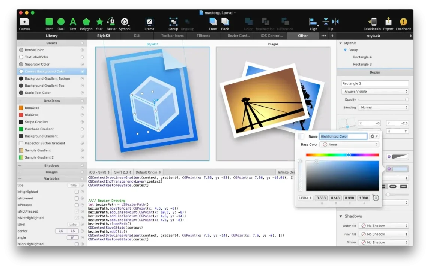
Task: Select the Oval tool
Action: pos(61,24)
